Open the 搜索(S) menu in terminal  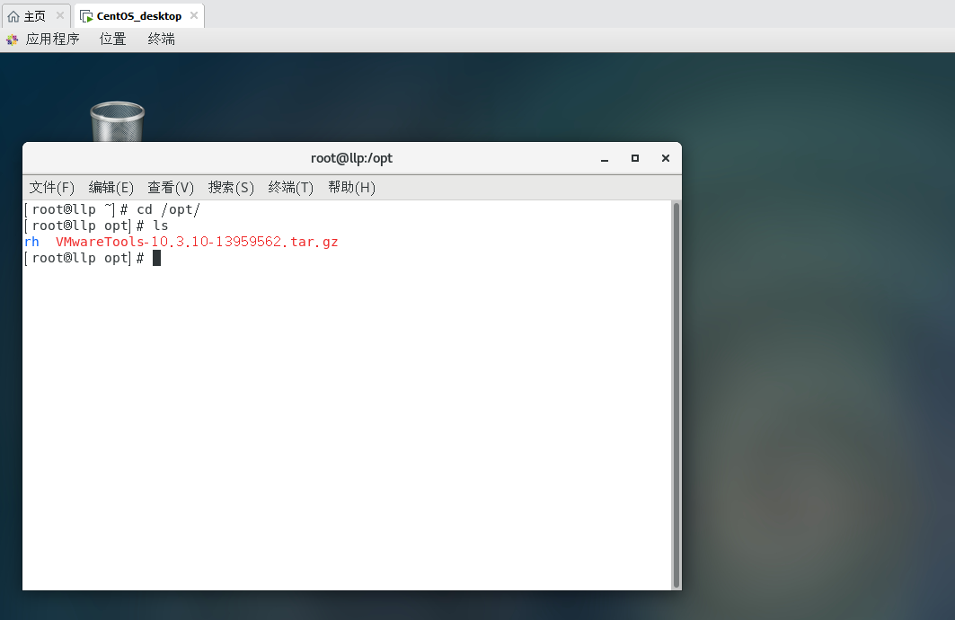(x=231, y=188)
